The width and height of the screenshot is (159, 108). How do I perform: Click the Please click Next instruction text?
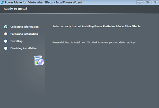(94, 43)
